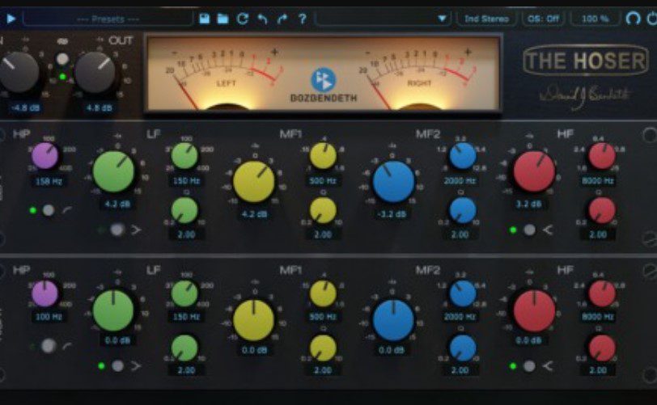
Task: Click the play arrow icon in the toolbar
Action: [11, 19]
